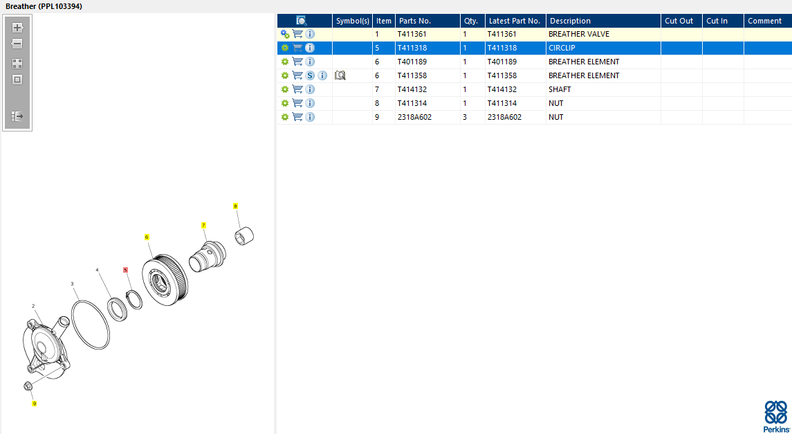Sort by the Description column header
792x434 pixels.
604,21
